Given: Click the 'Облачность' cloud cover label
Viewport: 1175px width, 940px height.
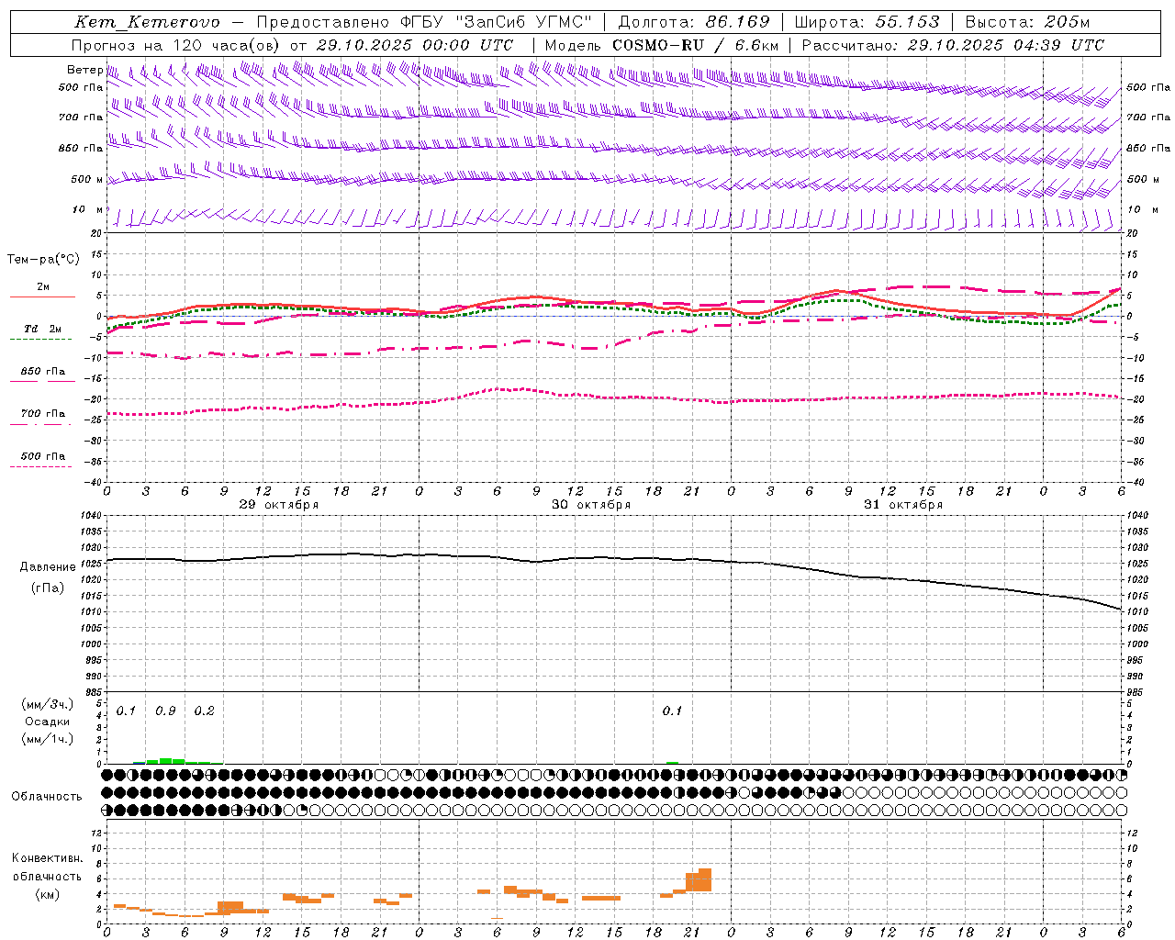Looking at the screenshot, I should 47,796.
